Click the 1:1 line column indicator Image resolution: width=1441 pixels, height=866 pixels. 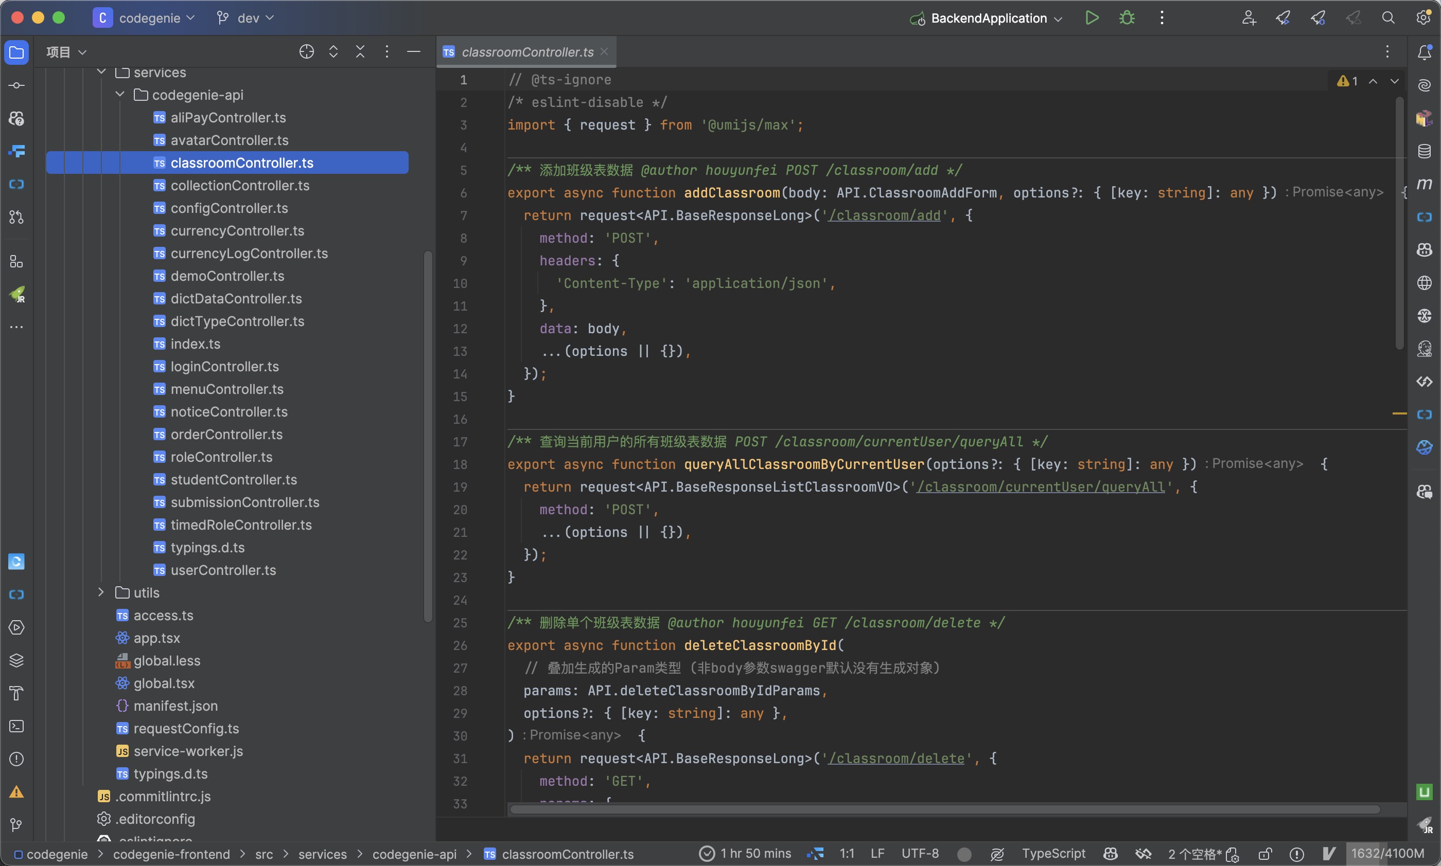[847, 854]
